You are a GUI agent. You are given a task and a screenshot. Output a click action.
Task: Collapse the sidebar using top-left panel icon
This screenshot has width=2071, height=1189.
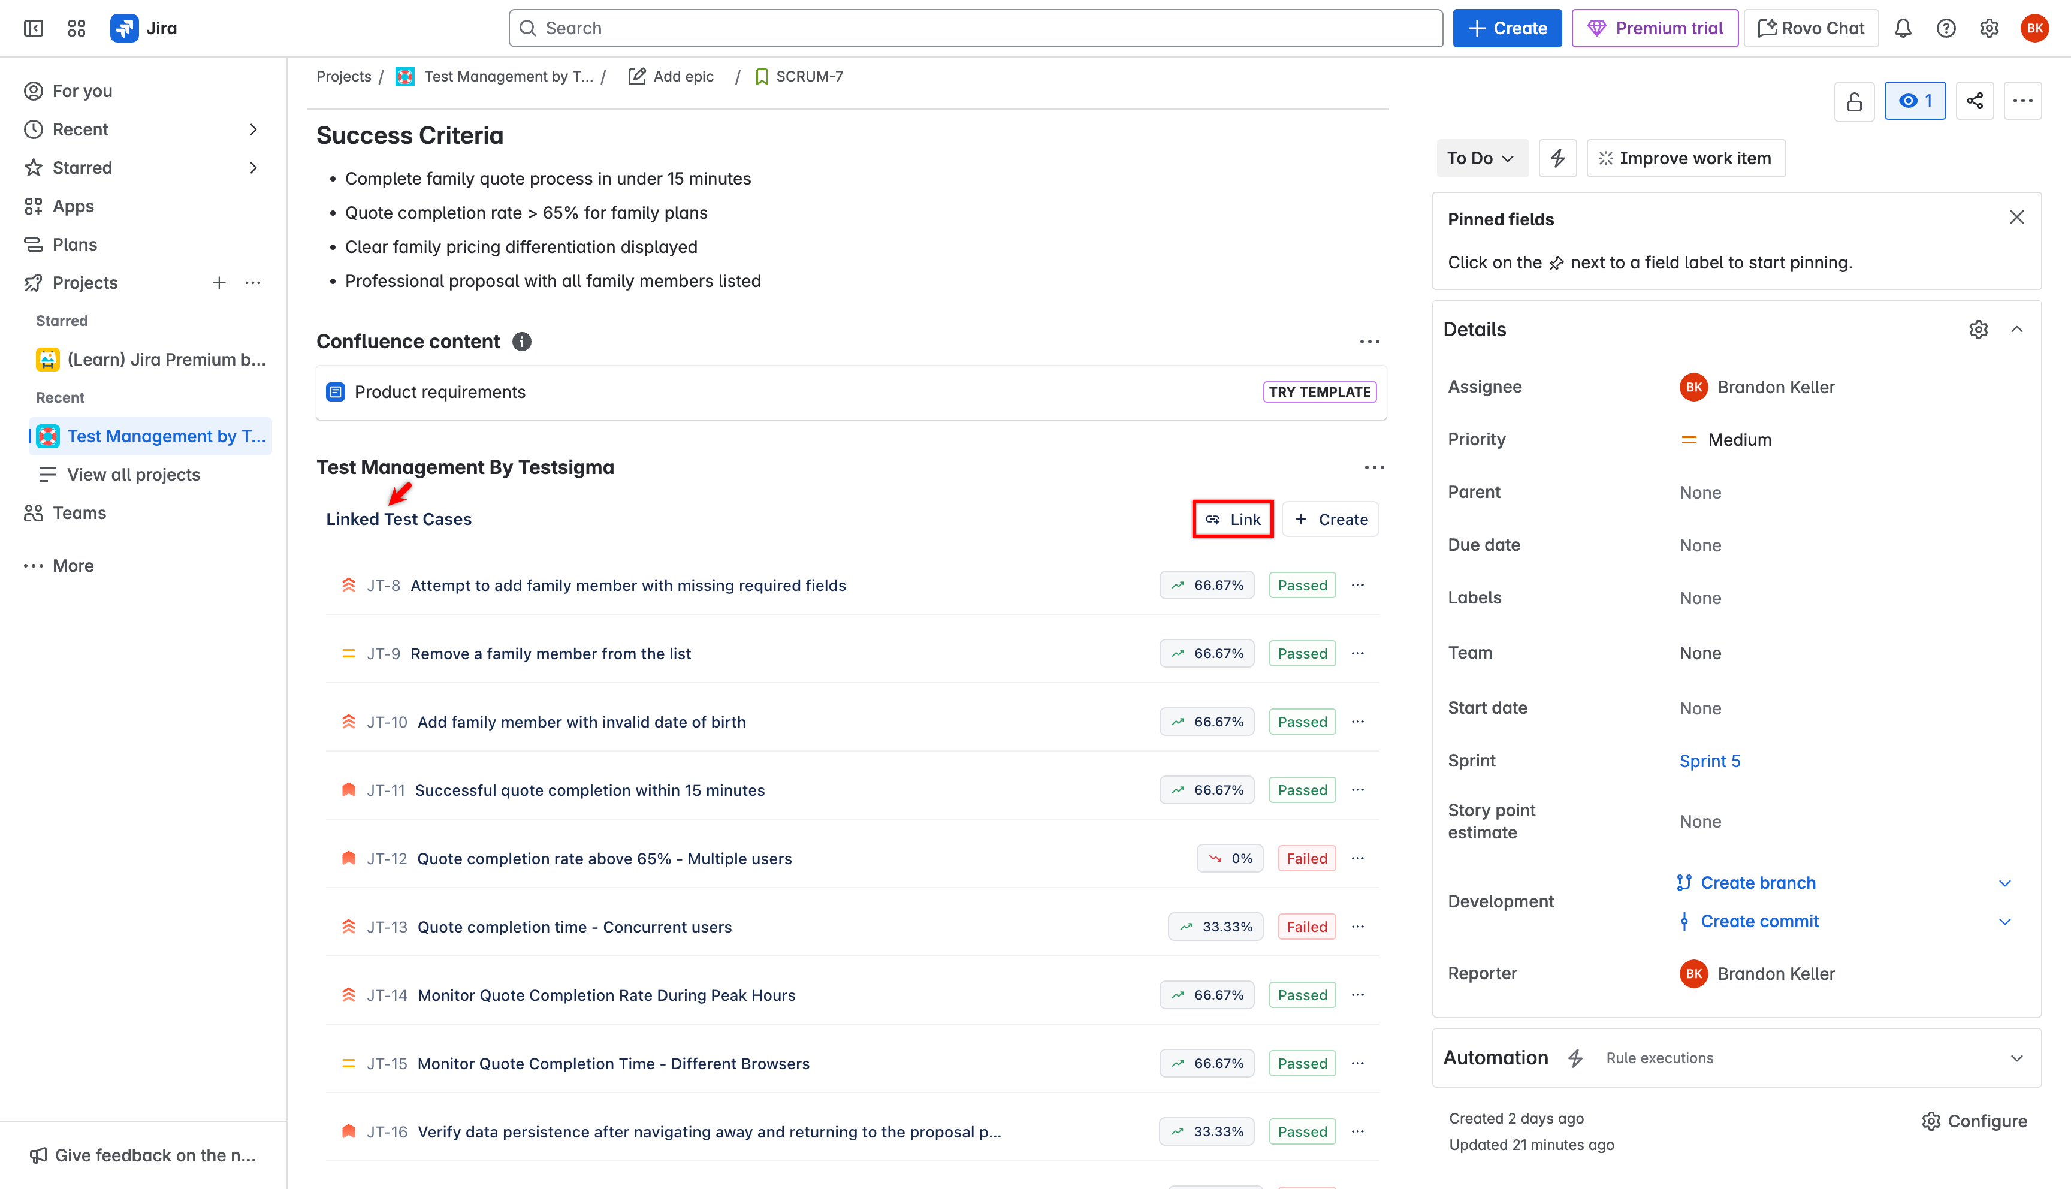point(34,28)
